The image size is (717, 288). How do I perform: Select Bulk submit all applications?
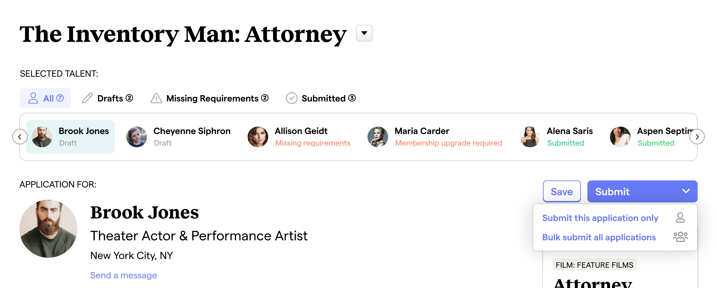599,237
